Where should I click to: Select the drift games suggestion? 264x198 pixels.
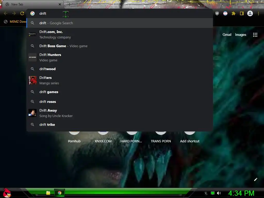click(120, 92)
